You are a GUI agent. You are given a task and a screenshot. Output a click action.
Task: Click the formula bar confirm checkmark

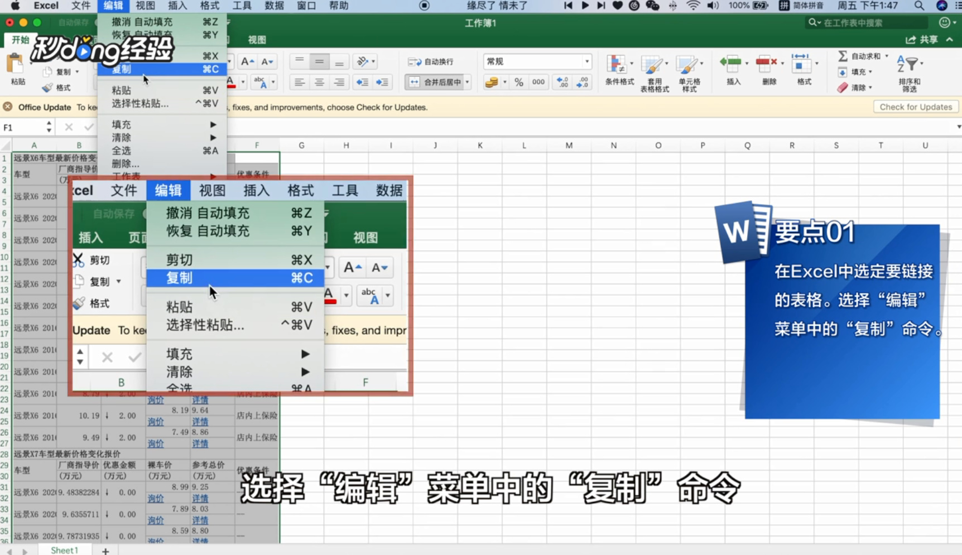click(x=88, y=127)
